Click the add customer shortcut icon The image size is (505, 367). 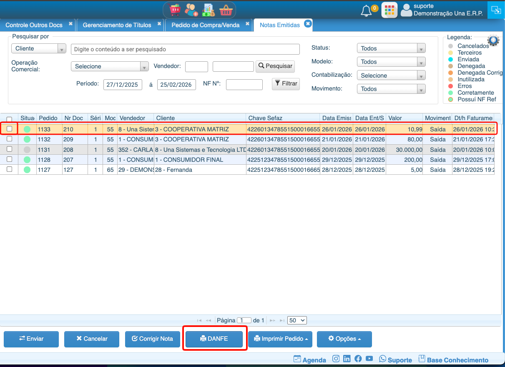coord(191,10)
